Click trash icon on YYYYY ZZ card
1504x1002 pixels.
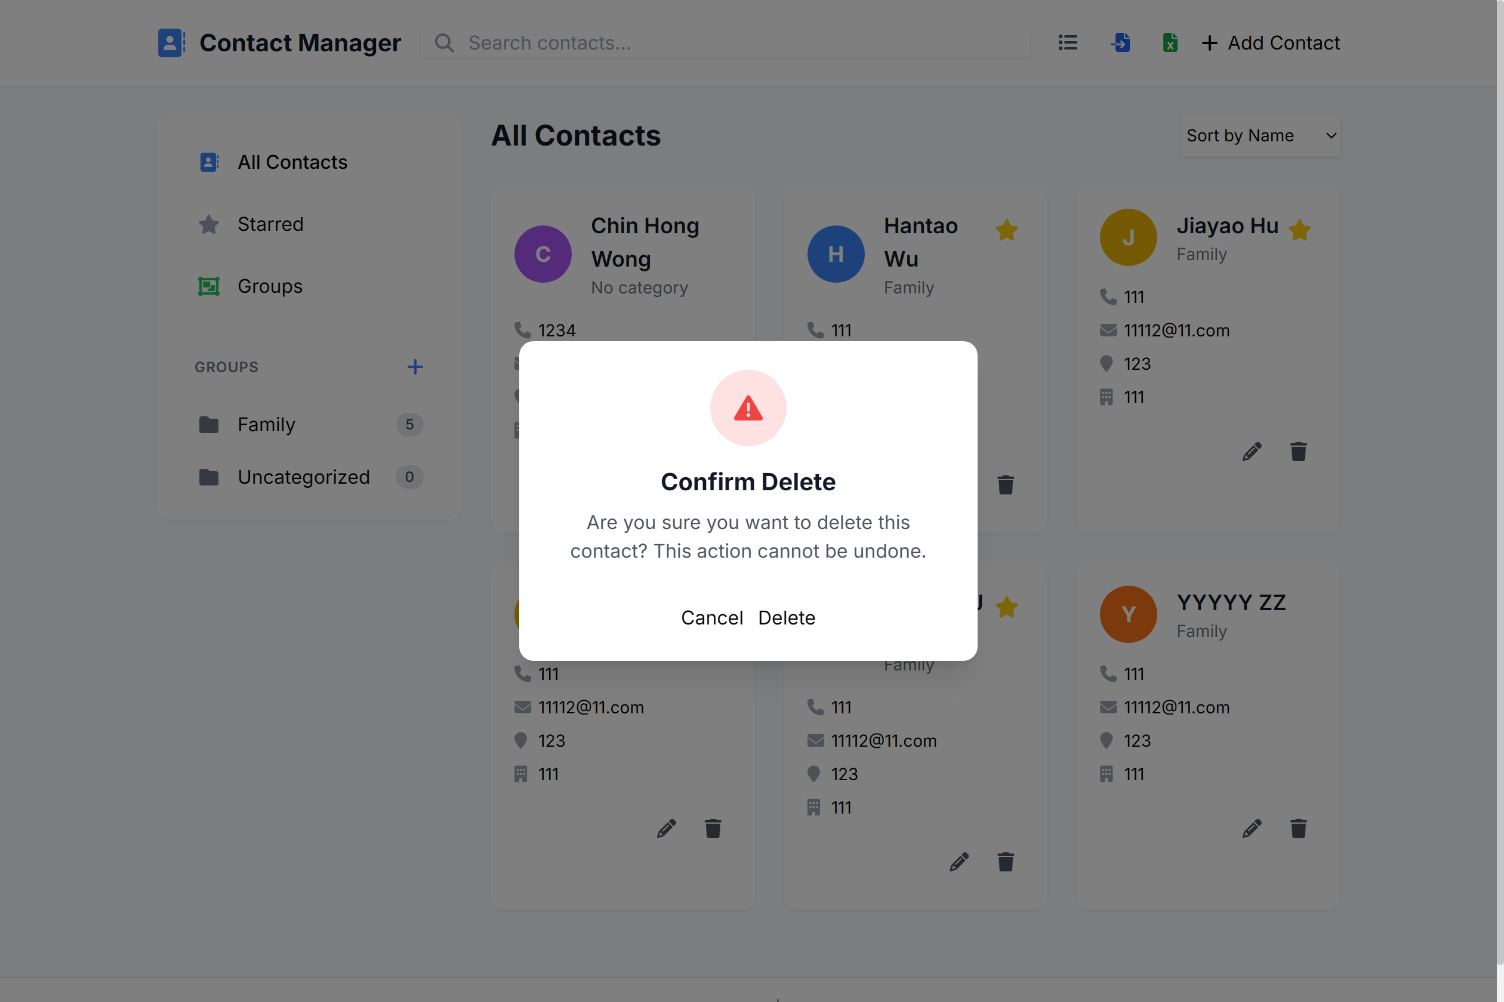1298,829
